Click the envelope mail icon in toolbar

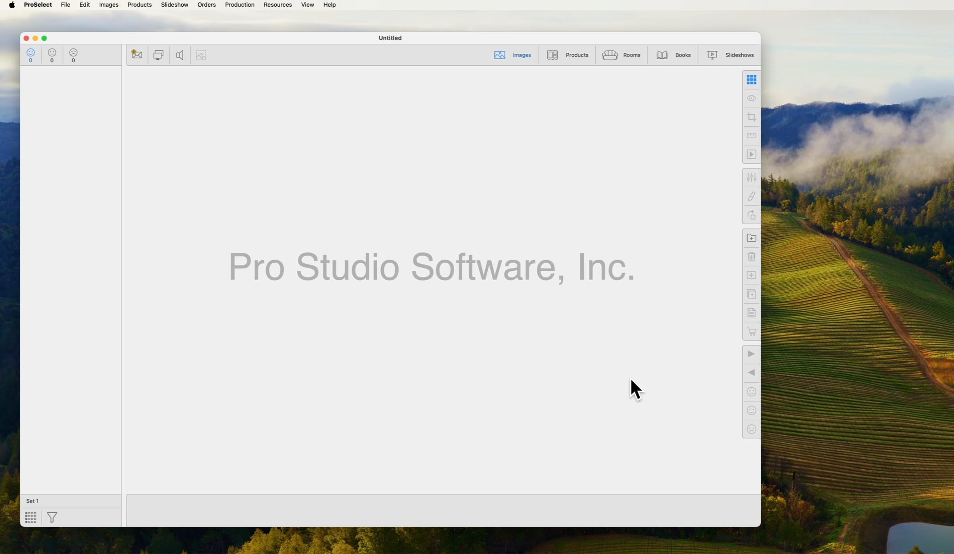137,55
